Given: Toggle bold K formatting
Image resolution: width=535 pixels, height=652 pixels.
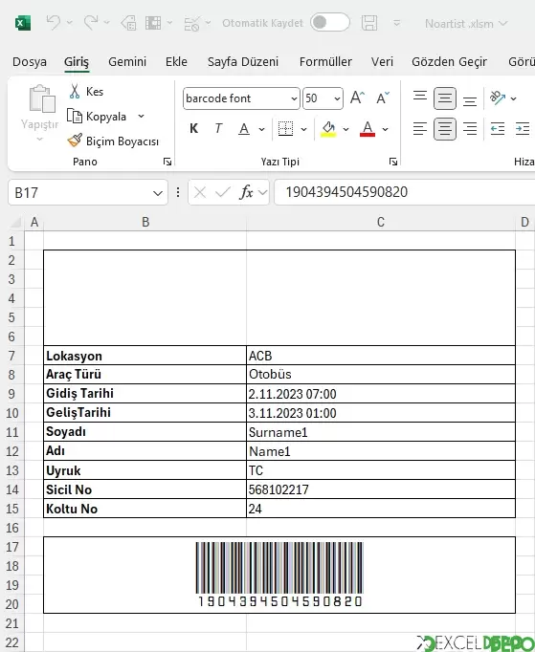Looking at the screenshot, I should (193, 129).
